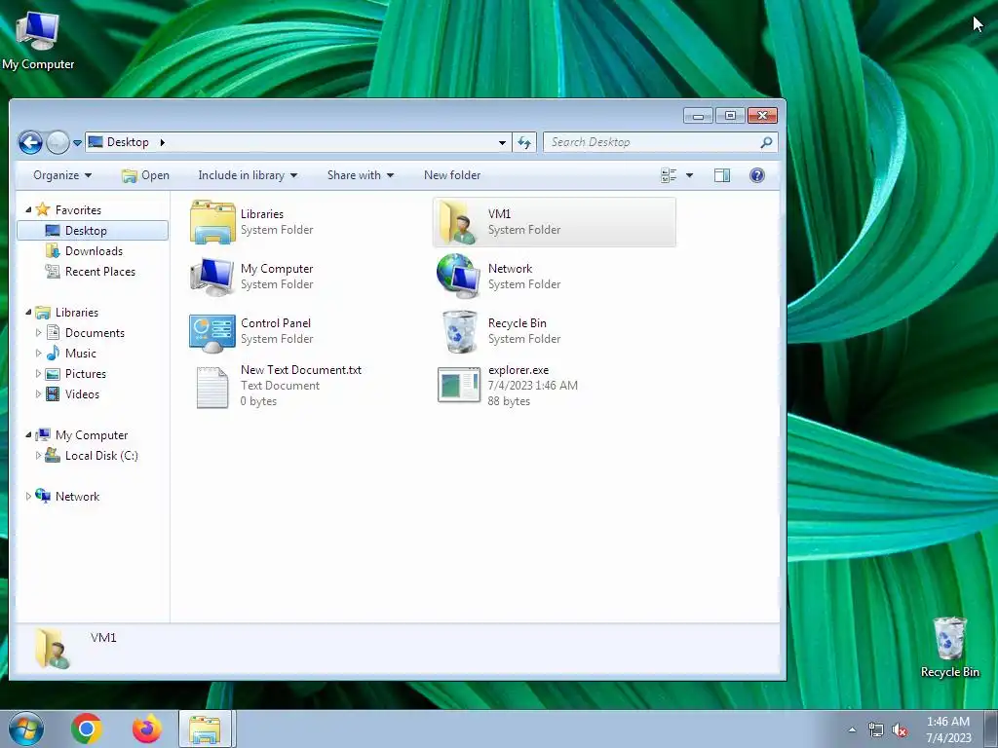Select the VM1 user folder icon
998x748 pixels.
click(458, 222)
